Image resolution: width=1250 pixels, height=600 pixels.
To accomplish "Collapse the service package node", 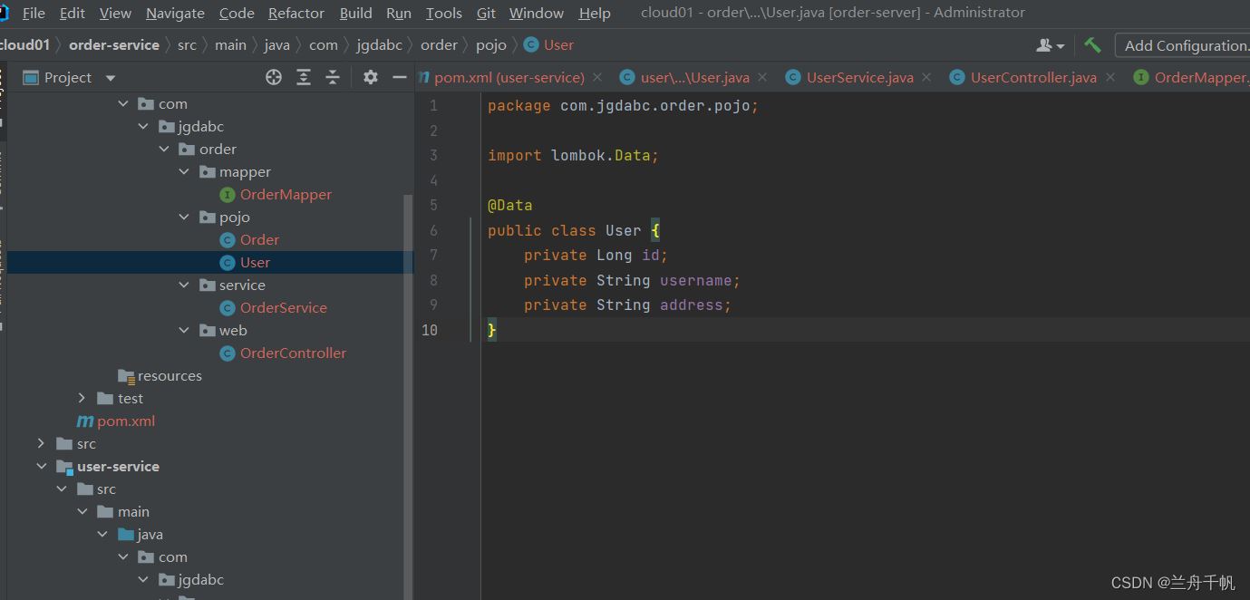I will pyautogui.click(x=184, y=285).
